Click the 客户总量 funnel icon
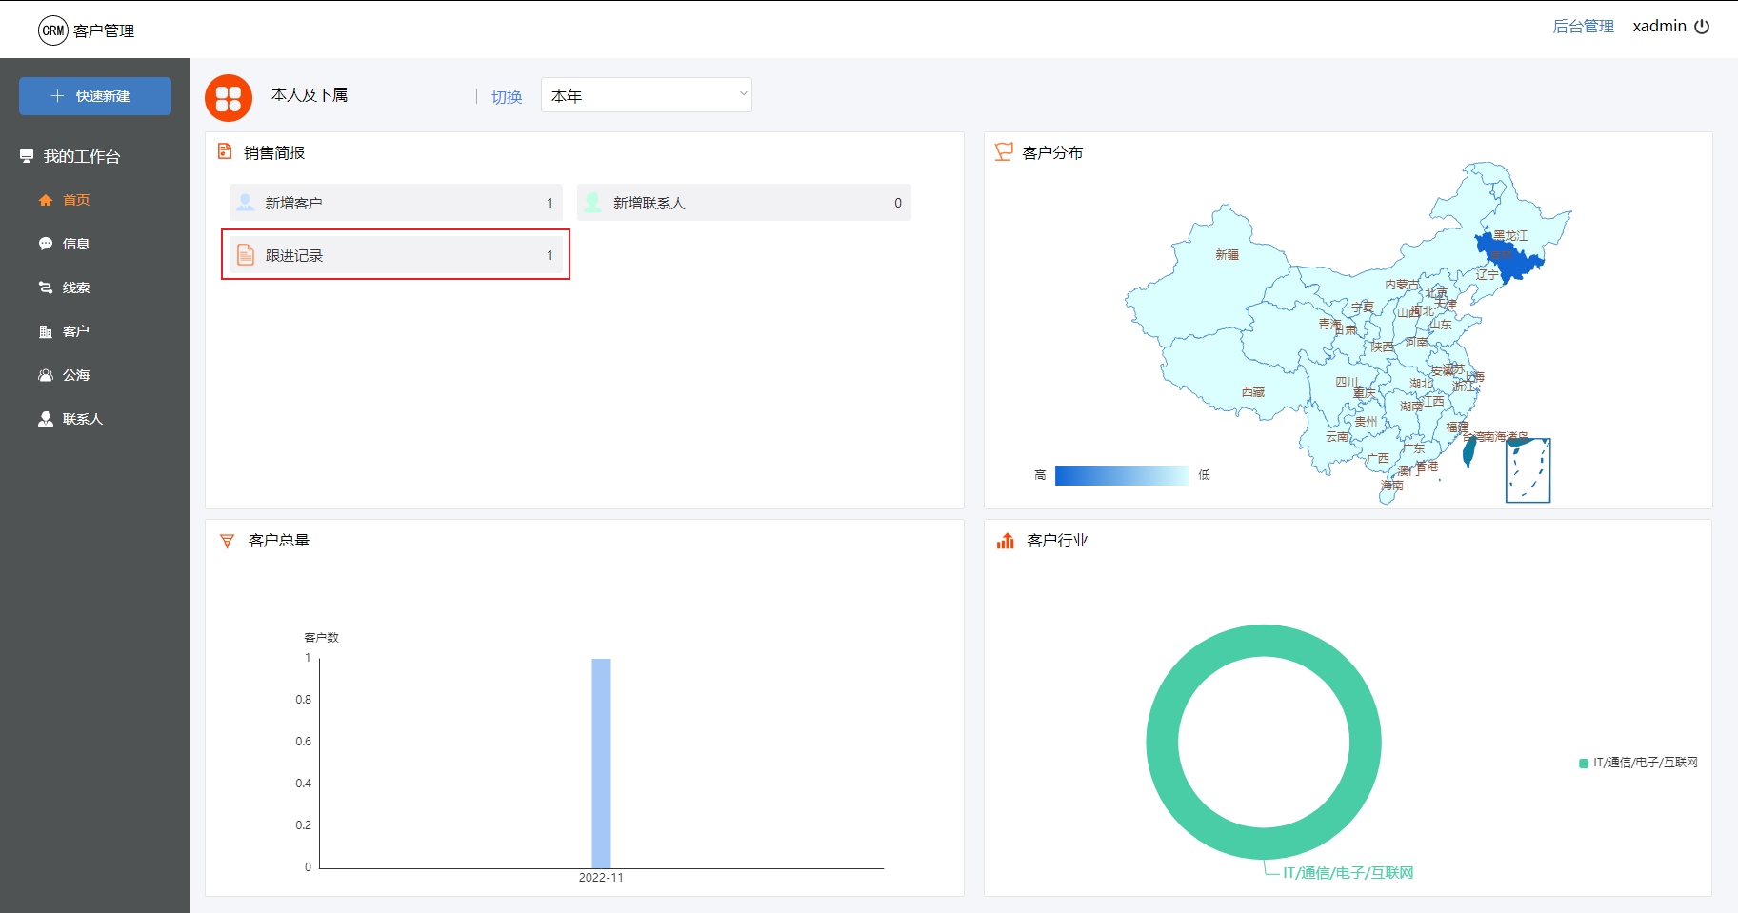Viewport: 1738px width, 913px height. pos(227,541)
